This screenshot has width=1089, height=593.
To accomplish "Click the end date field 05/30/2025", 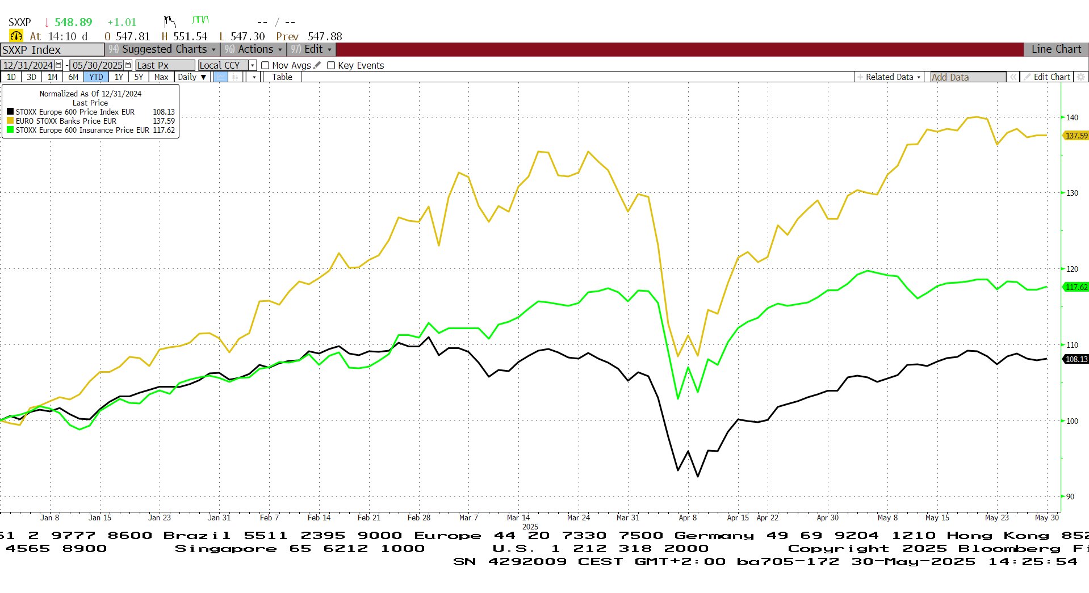I will tap(97, 65).
